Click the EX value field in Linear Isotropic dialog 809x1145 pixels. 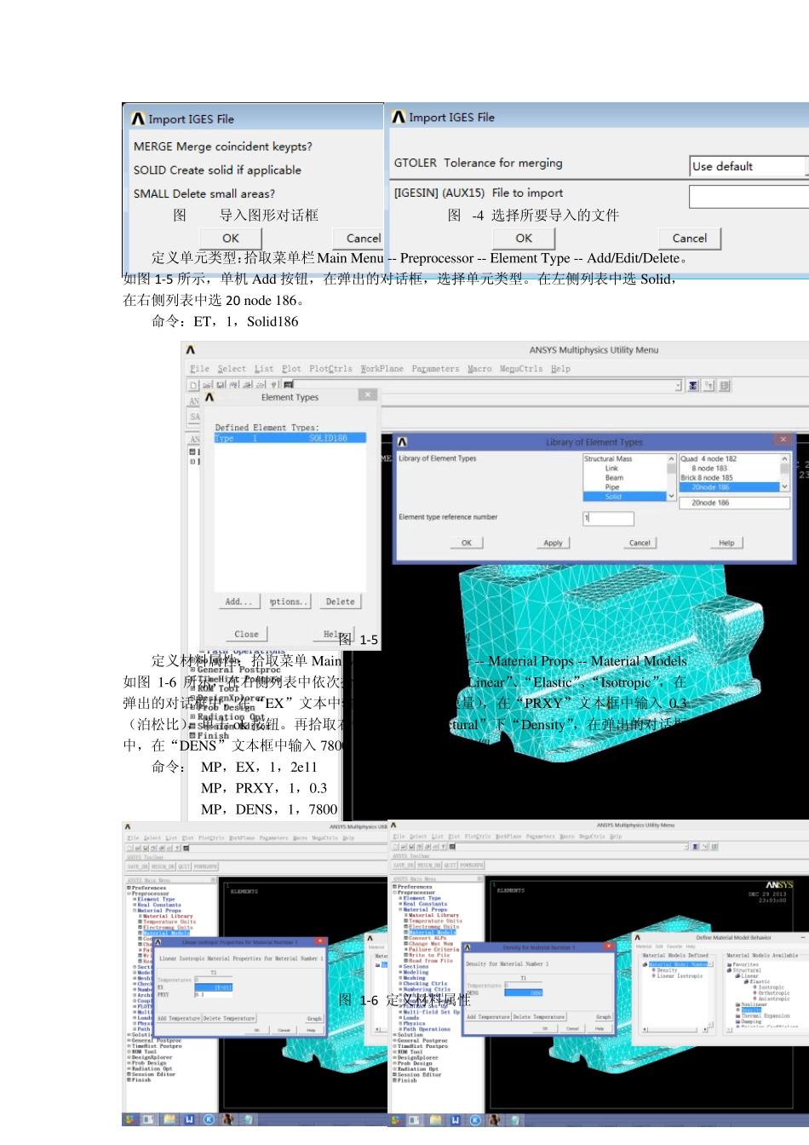(x=213, y=987)
